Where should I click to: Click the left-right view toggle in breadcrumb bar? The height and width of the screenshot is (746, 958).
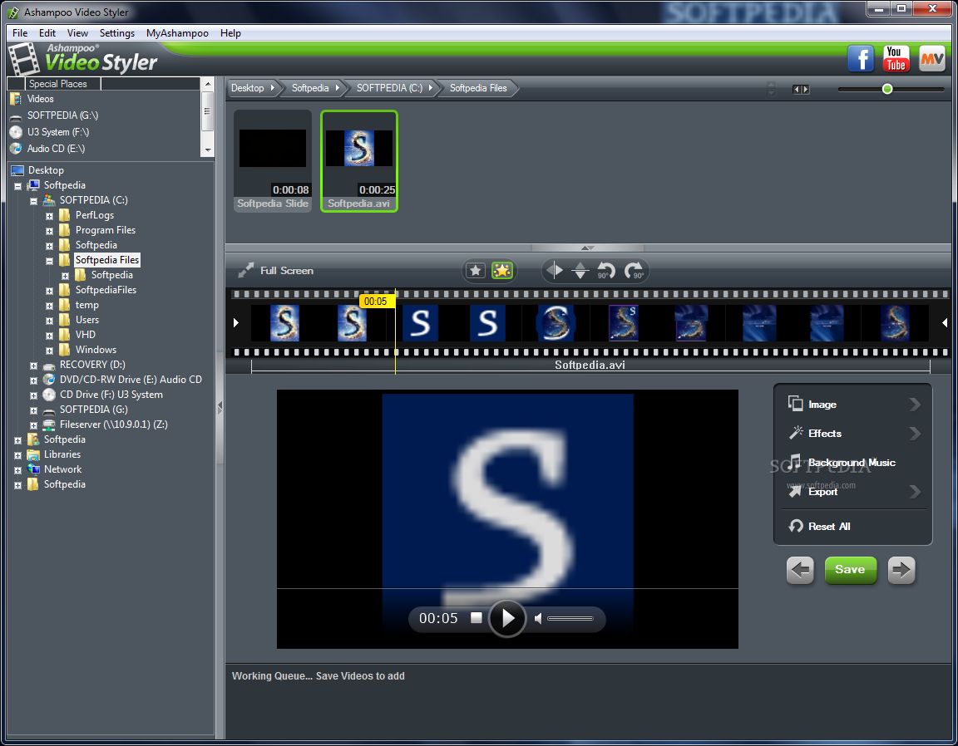[800, 89]
